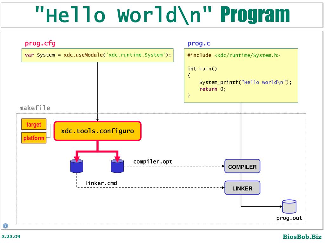Viewport: 325px width, 243px height.
Task: Click the blue cylinder above linker.cmd
Action: pos(77,166)
